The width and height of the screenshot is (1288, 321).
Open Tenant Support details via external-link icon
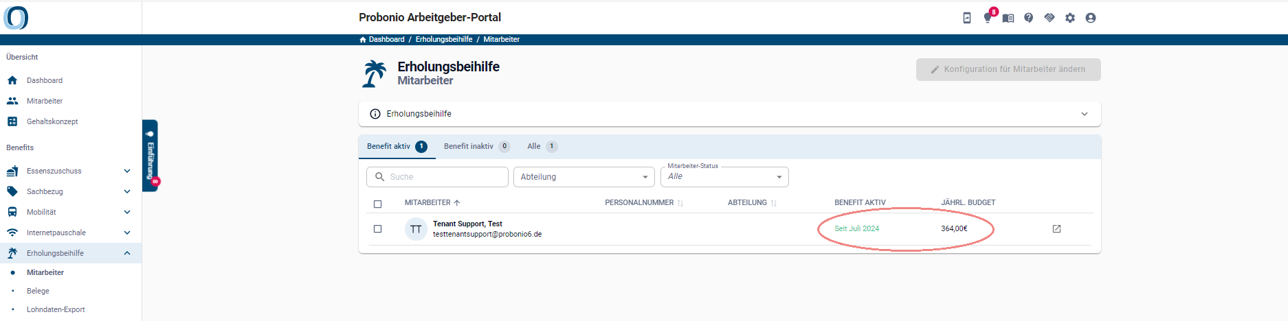1057,229
